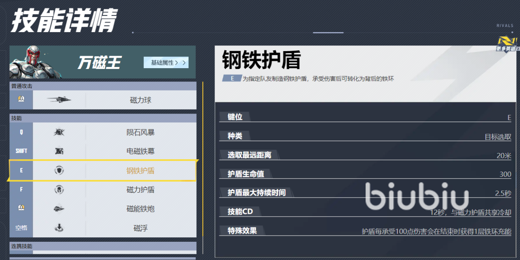The image size is (520, 260).
Task: Select the 陨石风暴 skill name
Action: (140, 133)
